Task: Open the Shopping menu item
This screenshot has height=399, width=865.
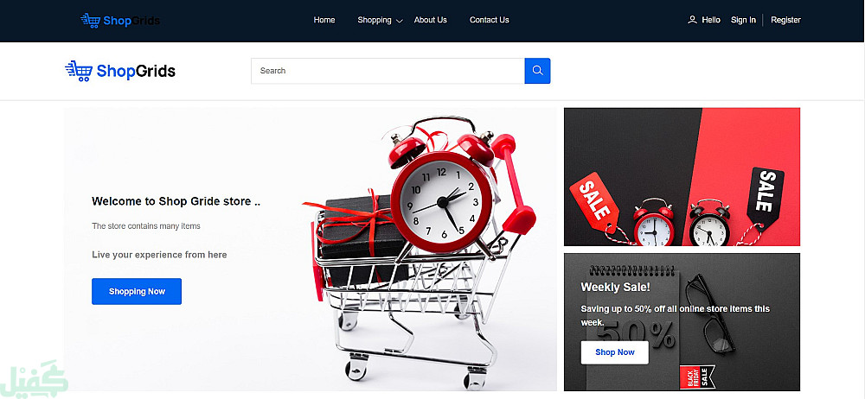Action: 375,20
